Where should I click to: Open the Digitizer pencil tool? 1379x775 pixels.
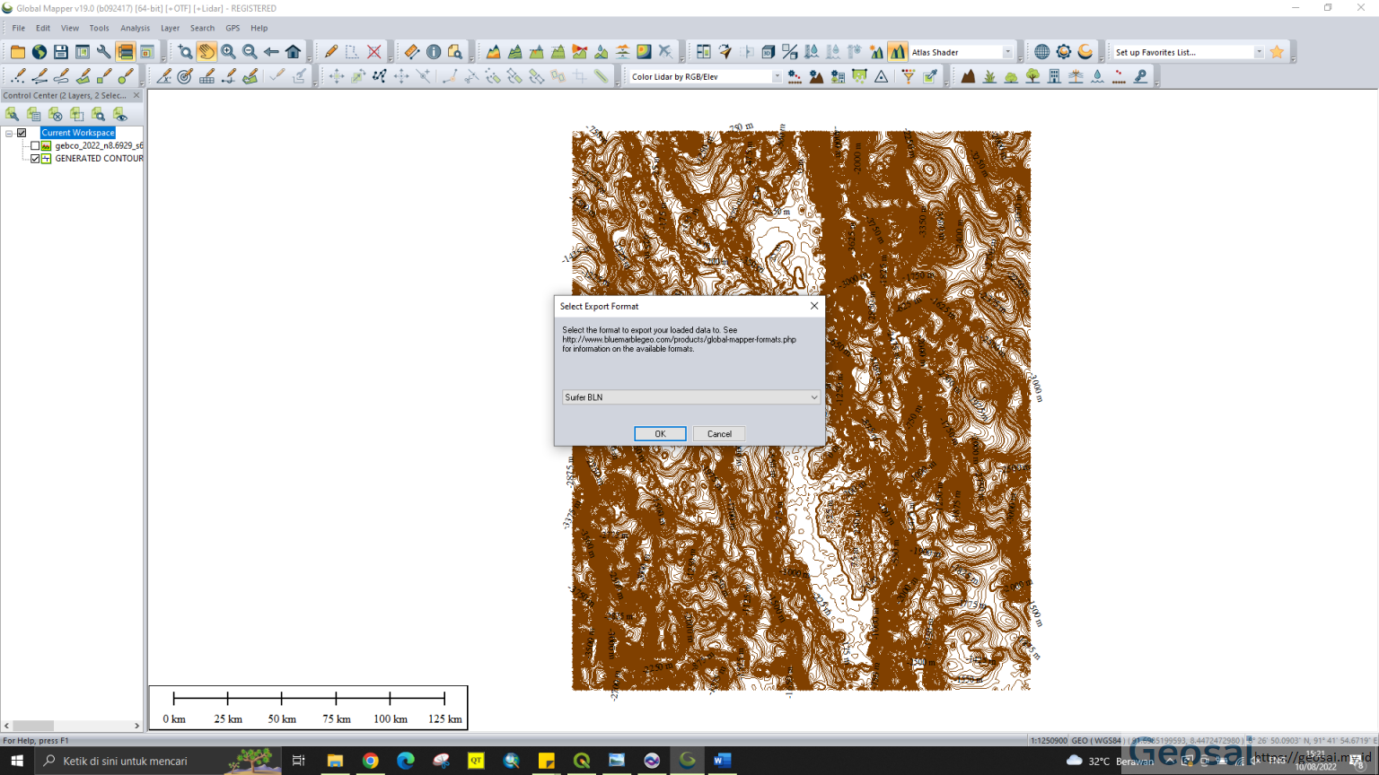click(x=330, y=51)
